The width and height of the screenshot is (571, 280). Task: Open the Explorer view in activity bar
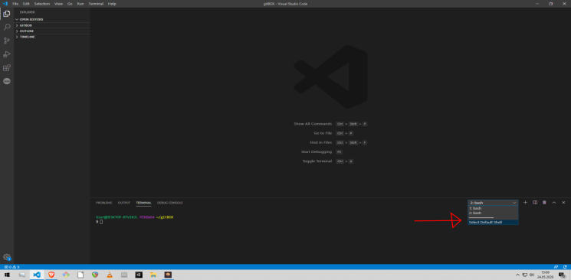[x=7, y=14]
